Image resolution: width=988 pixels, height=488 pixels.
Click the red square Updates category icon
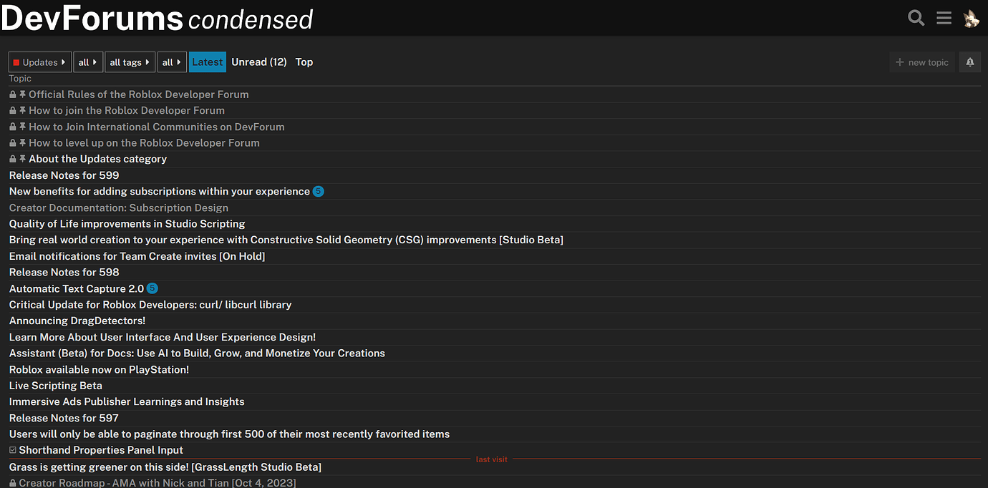click(x=16, y=62)
